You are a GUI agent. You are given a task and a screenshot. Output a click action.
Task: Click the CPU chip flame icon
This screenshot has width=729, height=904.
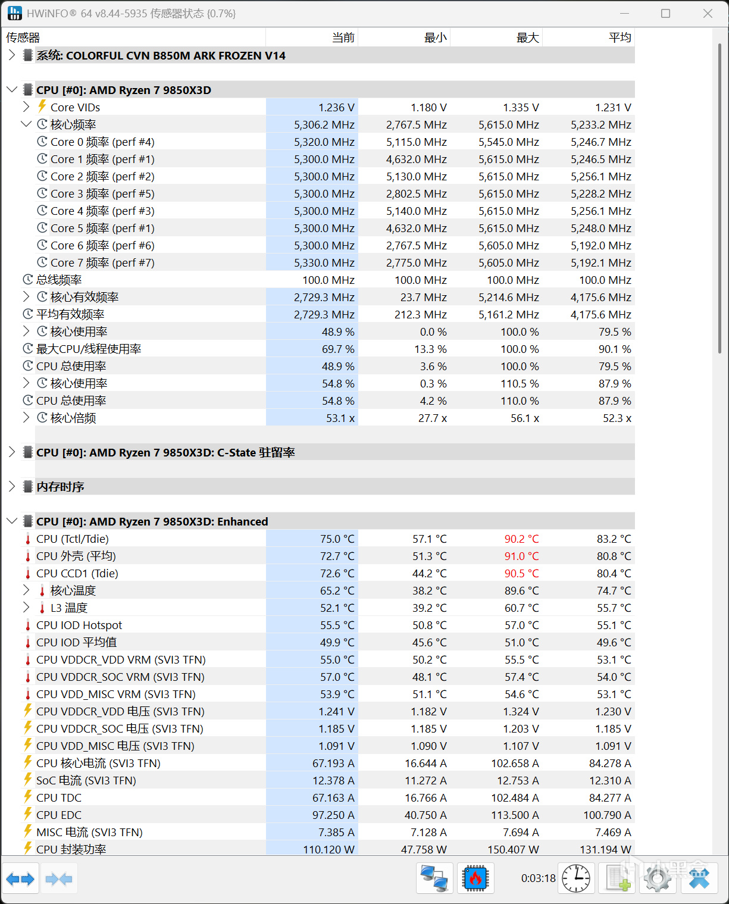(x=475, y=878)
